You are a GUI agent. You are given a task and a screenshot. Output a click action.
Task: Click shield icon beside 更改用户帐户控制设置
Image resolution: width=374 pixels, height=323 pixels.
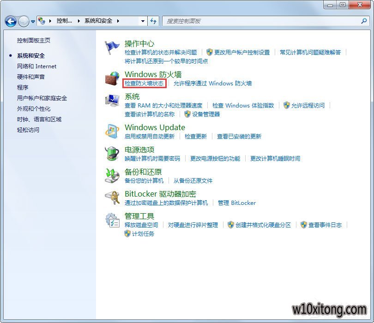(210, 52)
